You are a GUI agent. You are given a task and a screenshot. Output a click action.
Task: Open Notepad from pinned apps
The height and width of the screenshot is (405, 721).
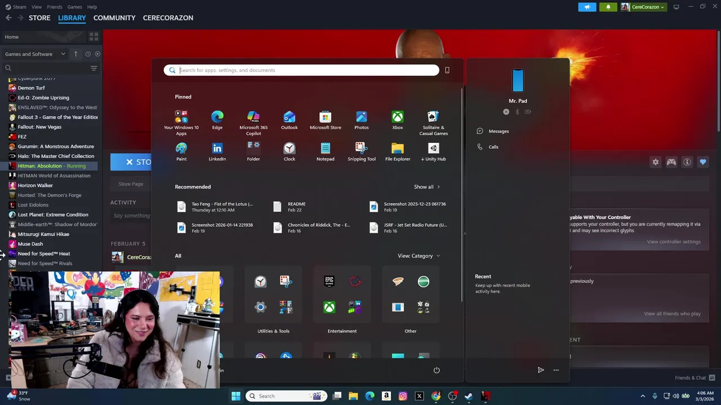326,152
